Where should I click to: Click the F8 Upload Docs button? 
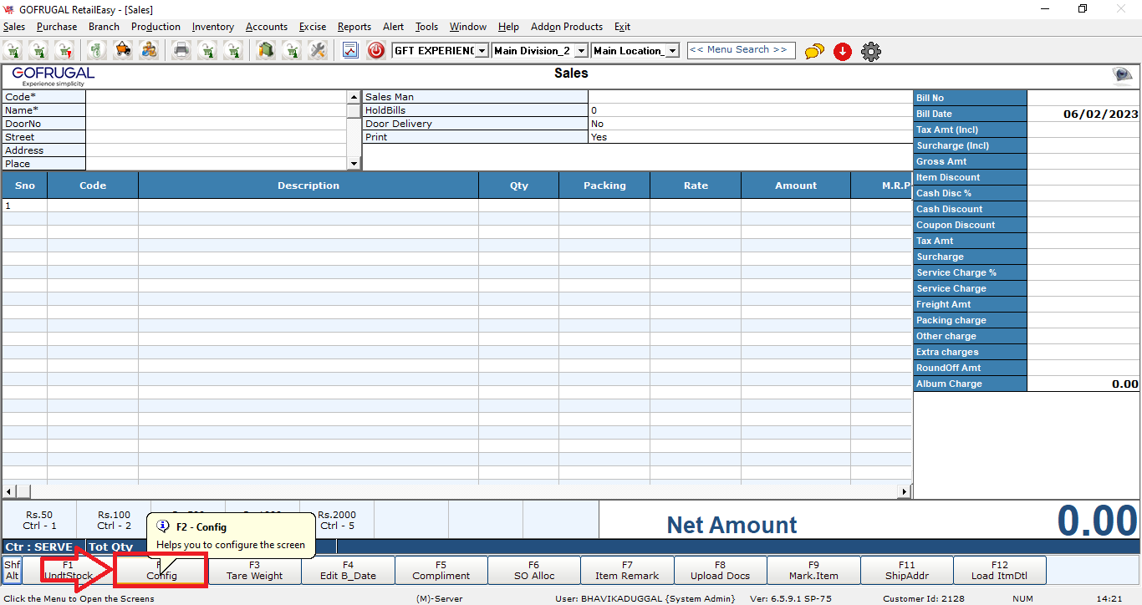720,571
